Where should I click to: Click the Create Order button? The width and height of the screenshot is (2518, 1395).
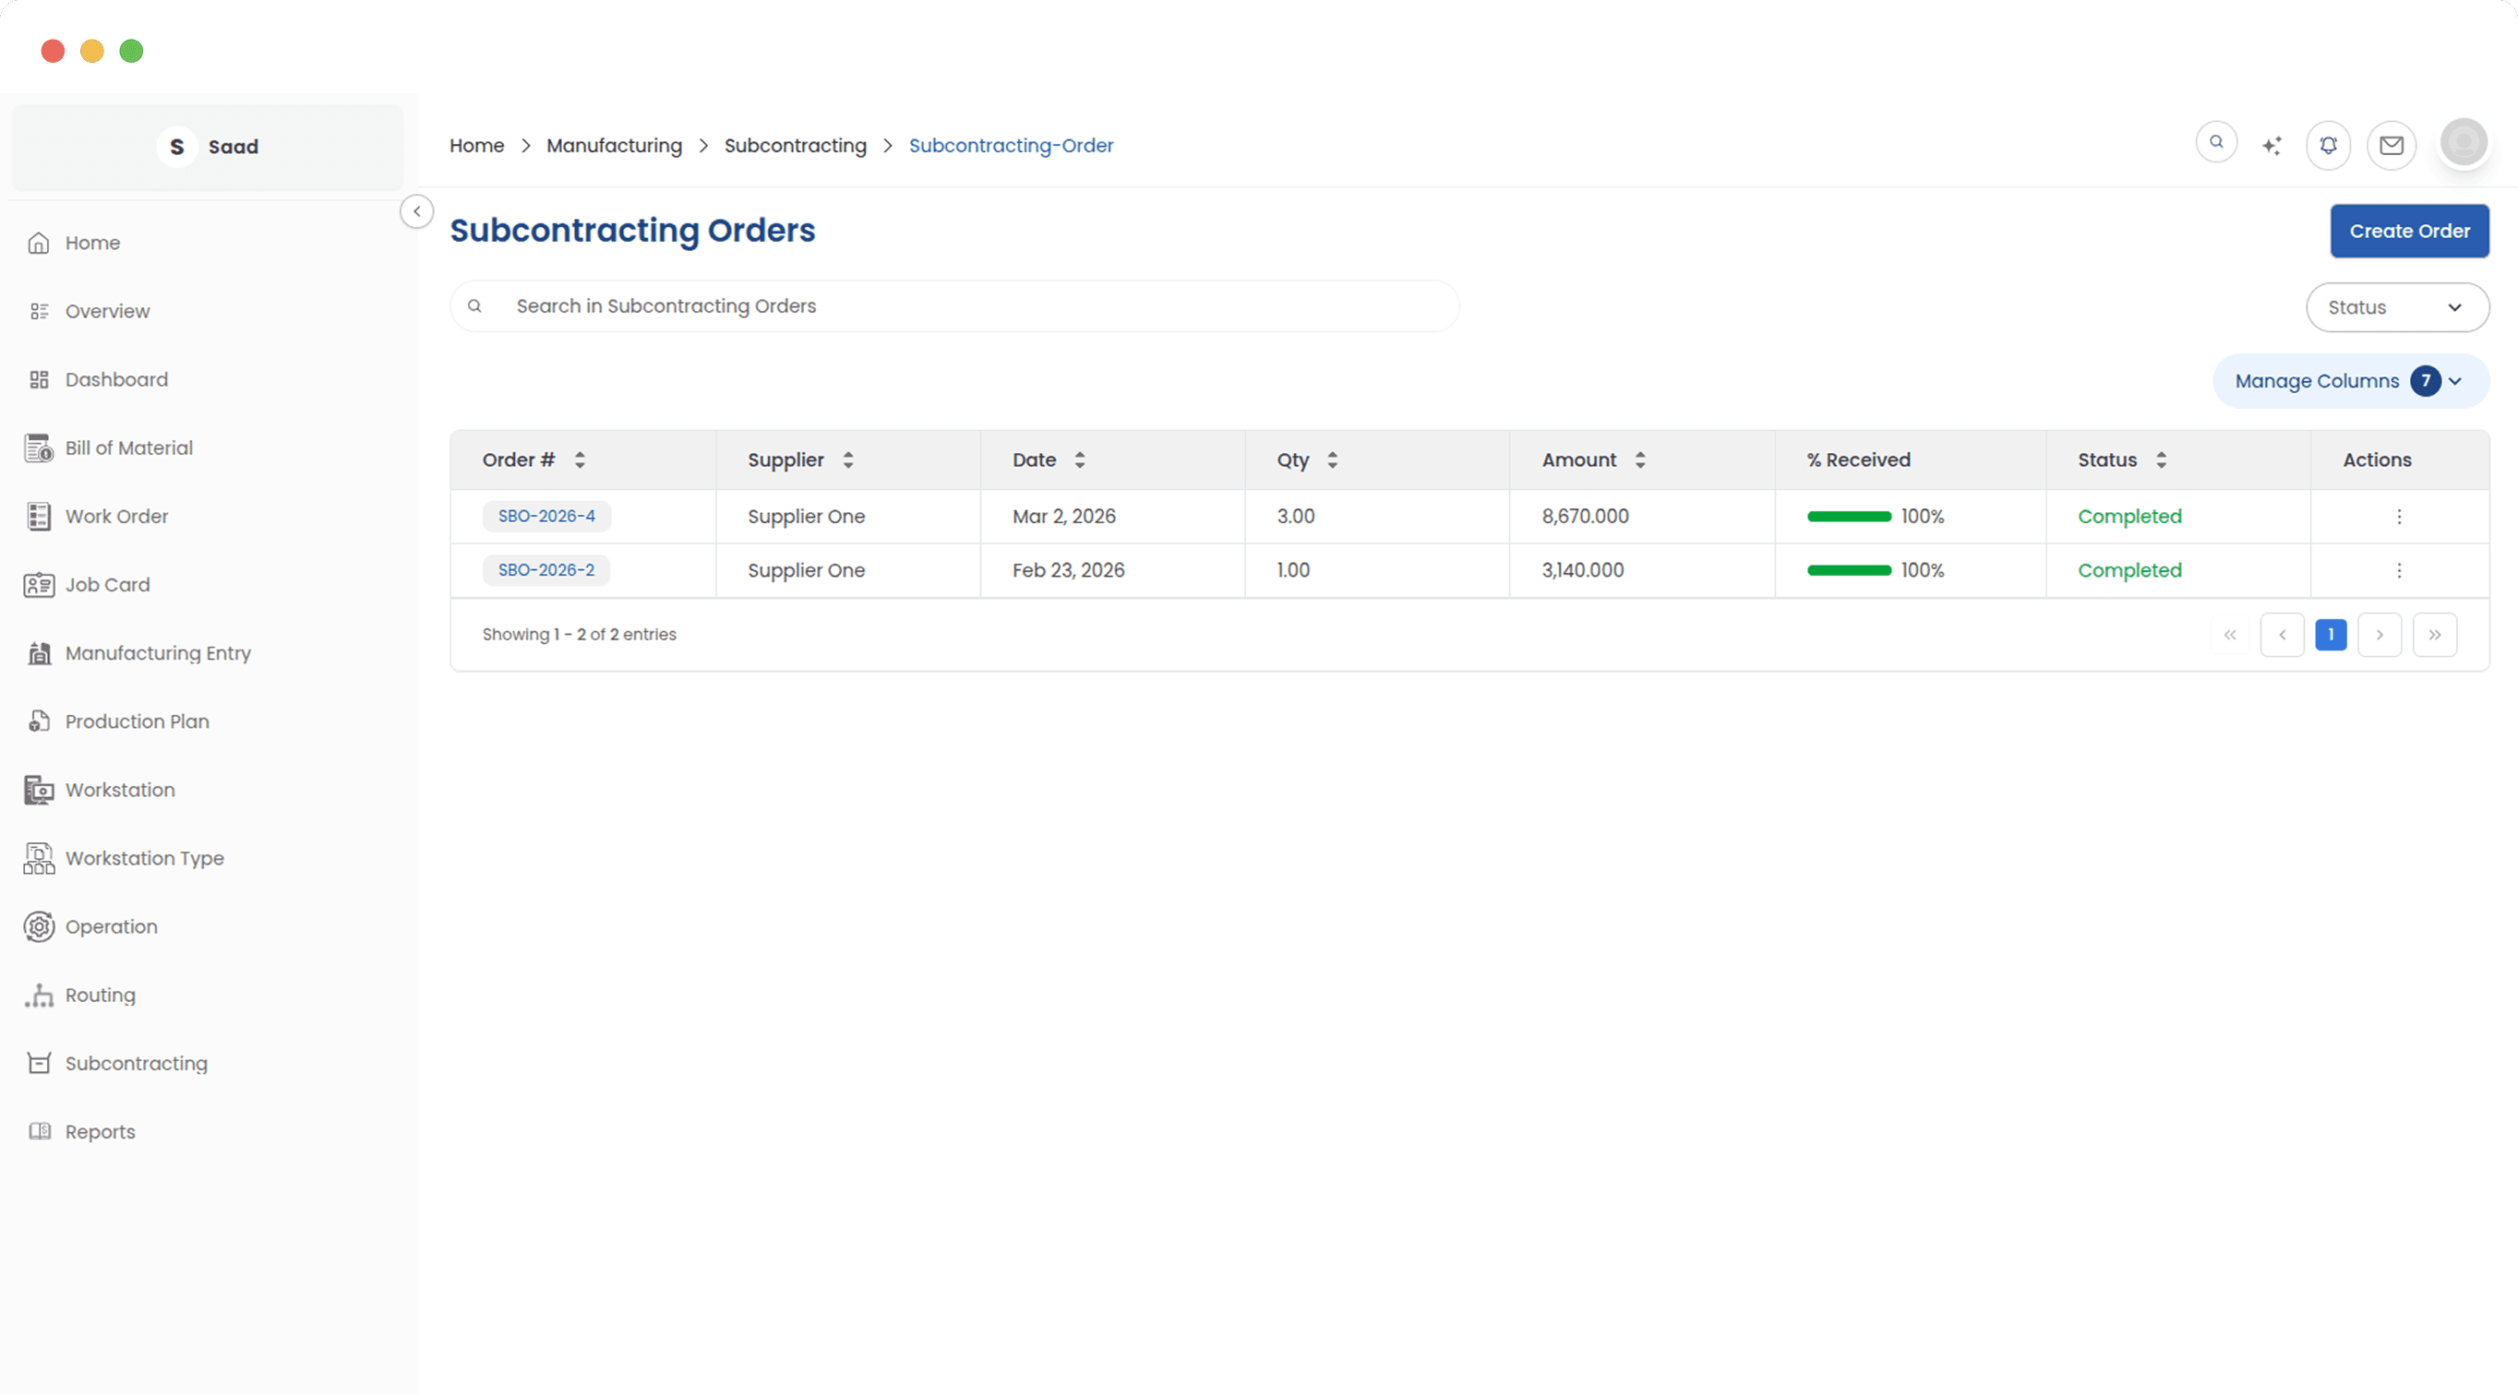tap(2408, 231)
